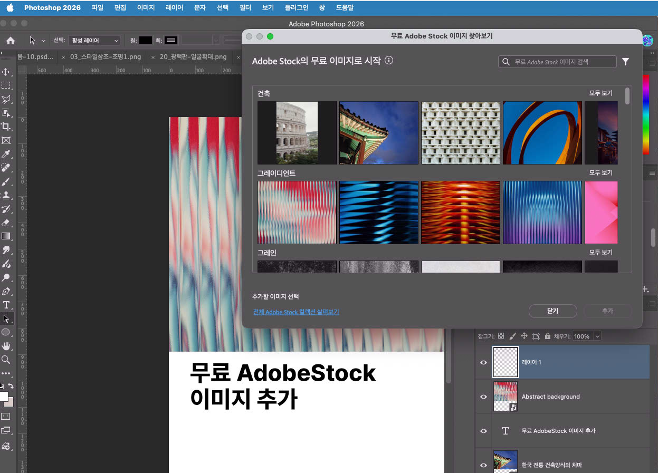Open 전체 Adobe Stock 컬렉션 살펴보기 link

point(296,312)
